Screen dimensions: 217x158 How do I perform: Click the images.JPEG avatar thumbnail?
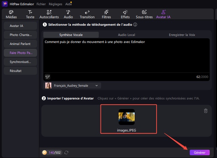point(127,117)
